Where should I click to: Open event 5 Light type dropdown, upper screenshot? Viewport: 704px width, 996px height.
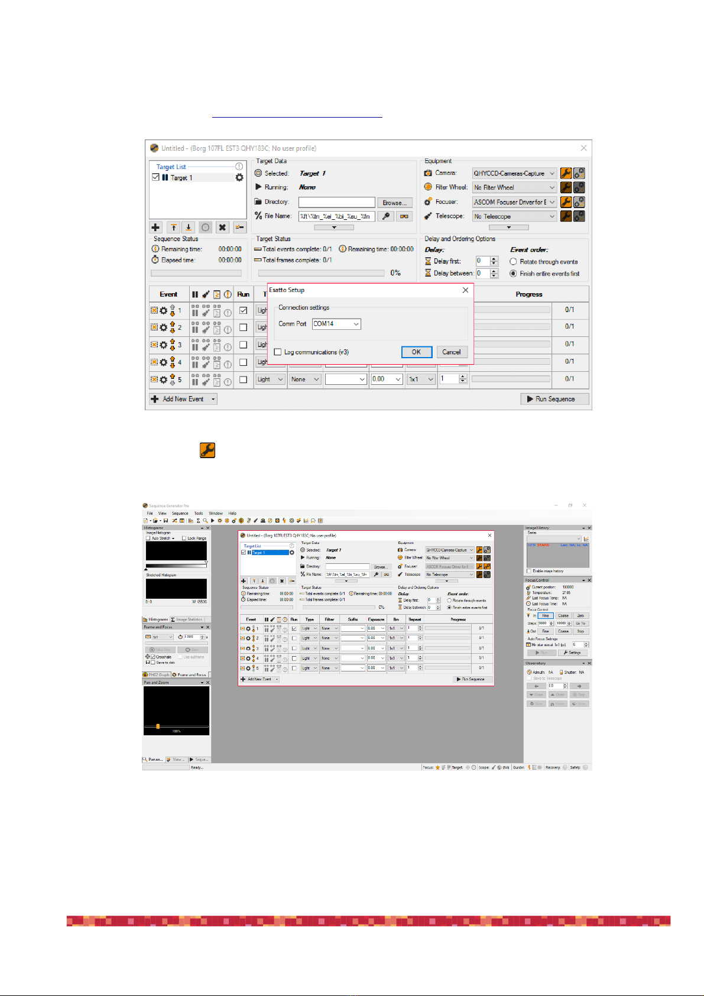click(270, 379)
